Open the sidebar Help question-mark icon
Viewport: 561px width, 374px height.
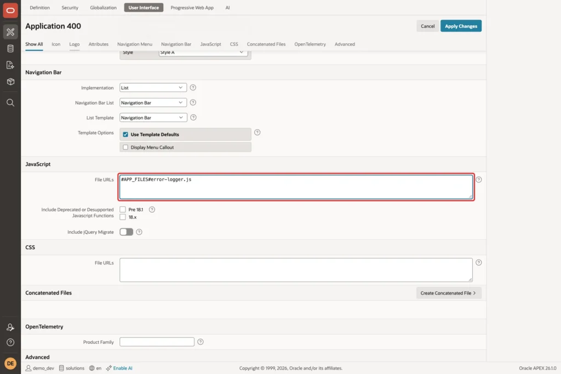click(x=10, y=343)
